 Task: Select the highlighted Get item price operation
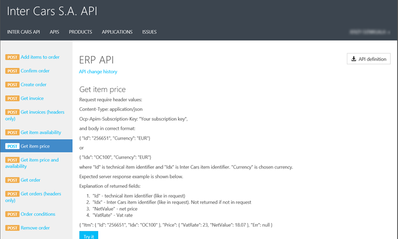pos(35,146)
